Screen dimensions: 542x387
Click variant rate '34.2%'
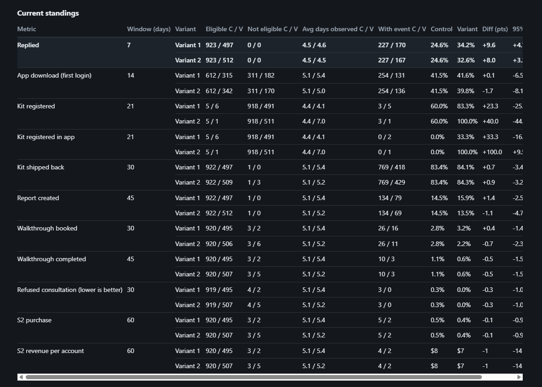pyautogui.click(x=466, y=45)
